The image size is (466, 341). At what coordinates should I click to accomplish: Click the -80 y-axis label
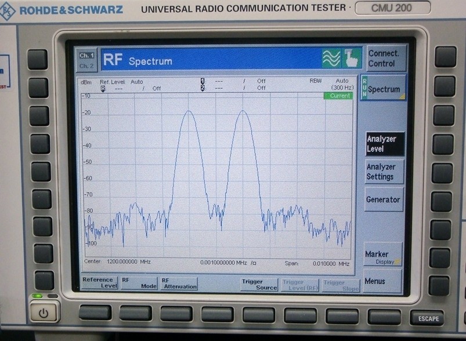[x=88, y=211]
